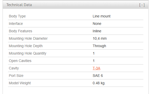Collapse the Technical Data section toggle
Image resolution: width=151 pixels, height=94 pixels.
(x=142, y=5)
